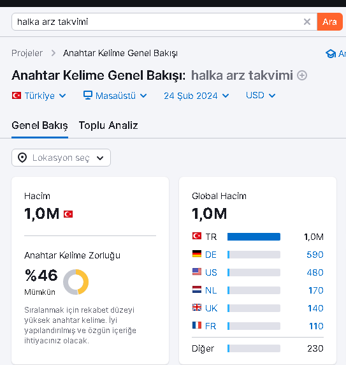346x365 pixels.
Task: Open the Masaüstü device dropdown
Action: [115, 96]
